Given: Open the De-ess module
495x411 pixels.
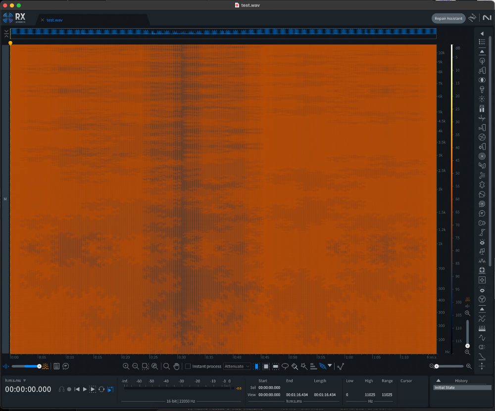Looking at the screenshot, I should tap(482, 128).
